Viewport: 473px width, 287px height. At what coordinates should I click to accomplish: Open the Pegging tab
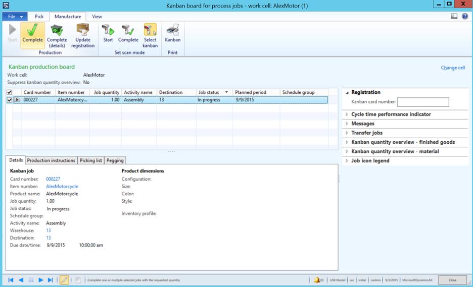[x=115, y=160]
